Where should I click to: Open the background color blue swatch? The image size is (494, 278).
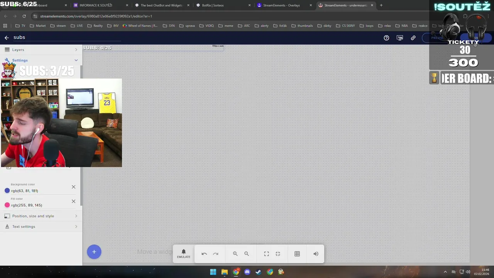pos(7,191)
